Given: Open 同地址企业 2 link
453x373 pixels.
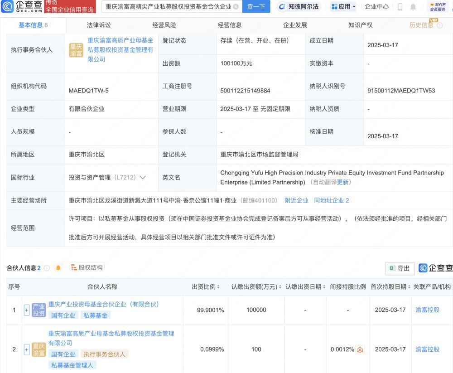Looking at the screenshot, I should click(x=332, y=200).
